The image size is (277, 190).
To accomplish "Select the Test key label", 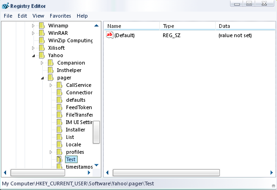I will coord(71,159).
